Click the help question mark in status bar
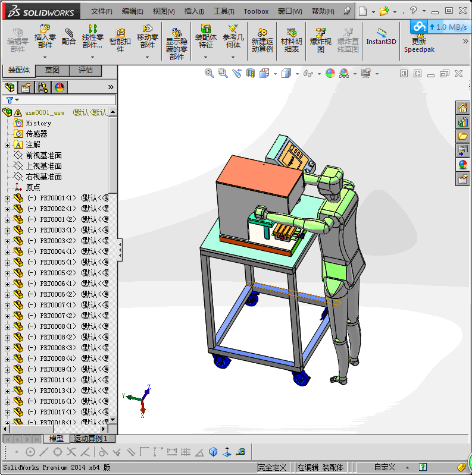Viewport: 472px width, 475px height. pos(423,467)
